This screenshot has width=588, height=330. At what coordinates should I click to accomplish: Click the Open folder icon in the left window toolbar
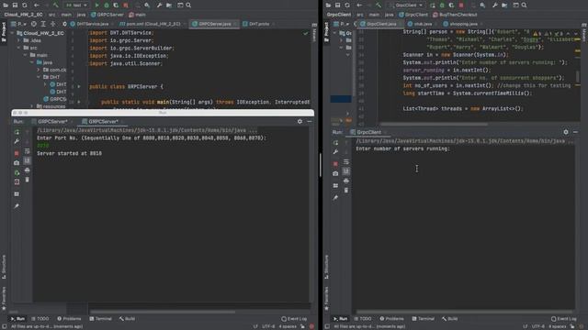point(6,5)
